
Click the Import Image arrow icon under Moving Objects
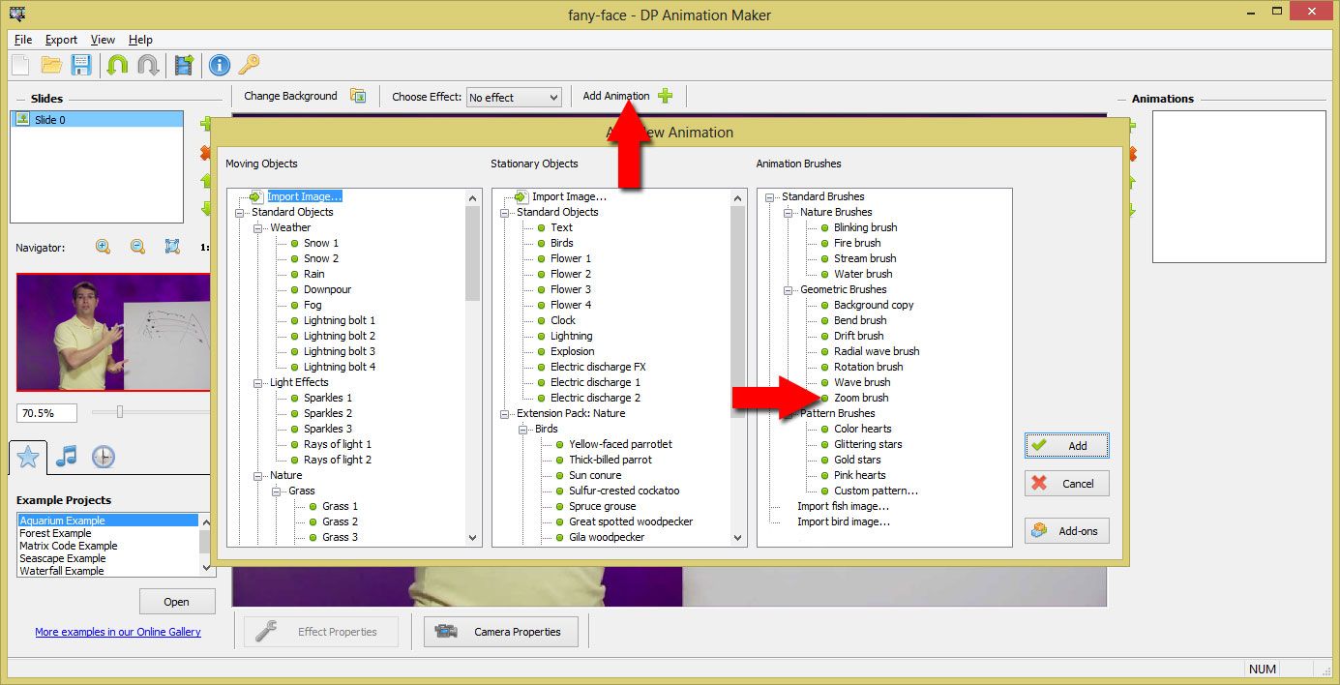pyautogui.click(x=256, y=196)
